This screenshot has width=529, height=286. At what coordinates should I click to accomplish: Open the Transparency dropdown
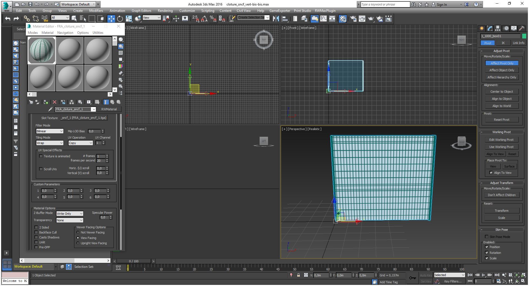70,220
